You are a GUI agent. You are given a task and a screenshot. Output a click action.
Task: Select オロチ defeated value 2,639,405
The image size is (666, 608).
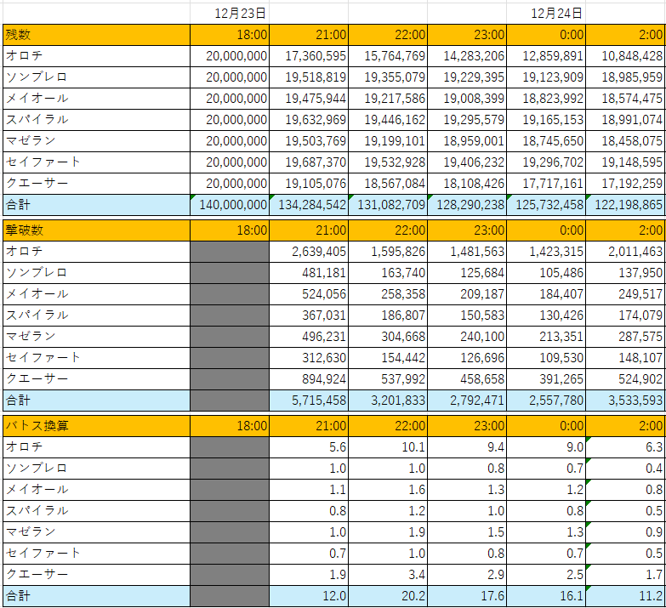(309, 252)
